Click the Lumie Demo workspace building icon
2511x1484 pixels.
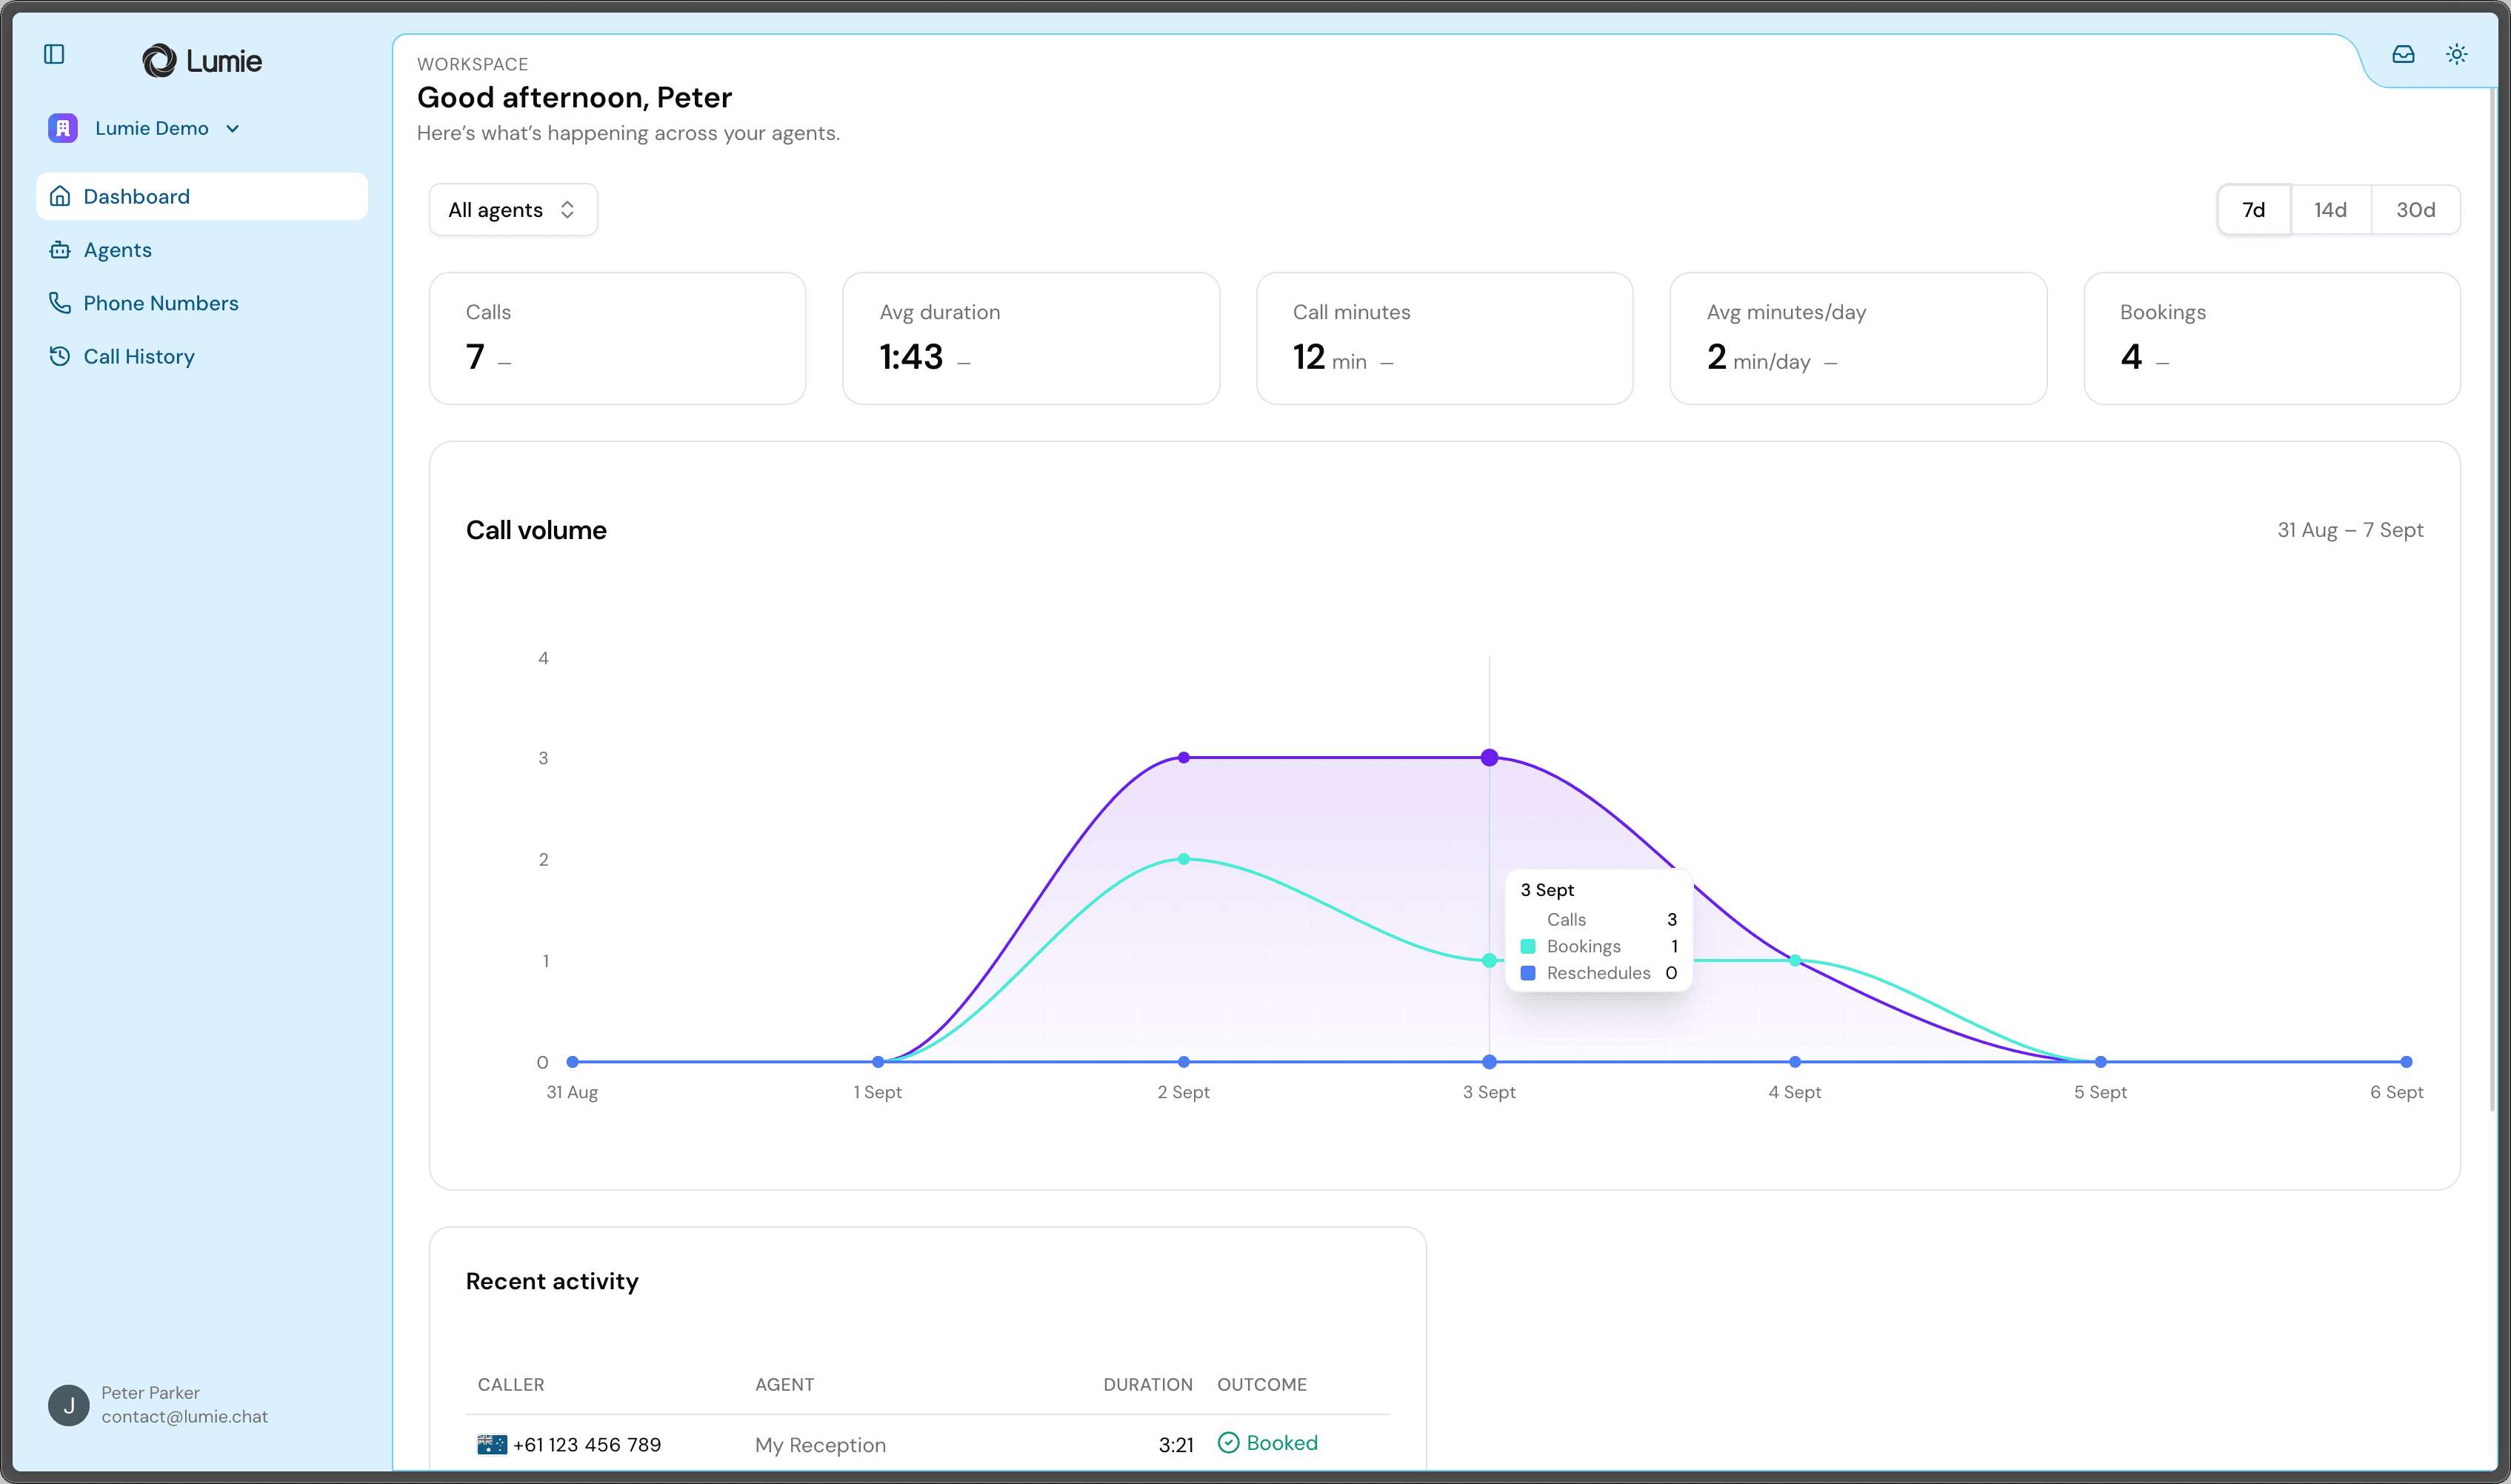pyautogui.click(x=63, y=128)
